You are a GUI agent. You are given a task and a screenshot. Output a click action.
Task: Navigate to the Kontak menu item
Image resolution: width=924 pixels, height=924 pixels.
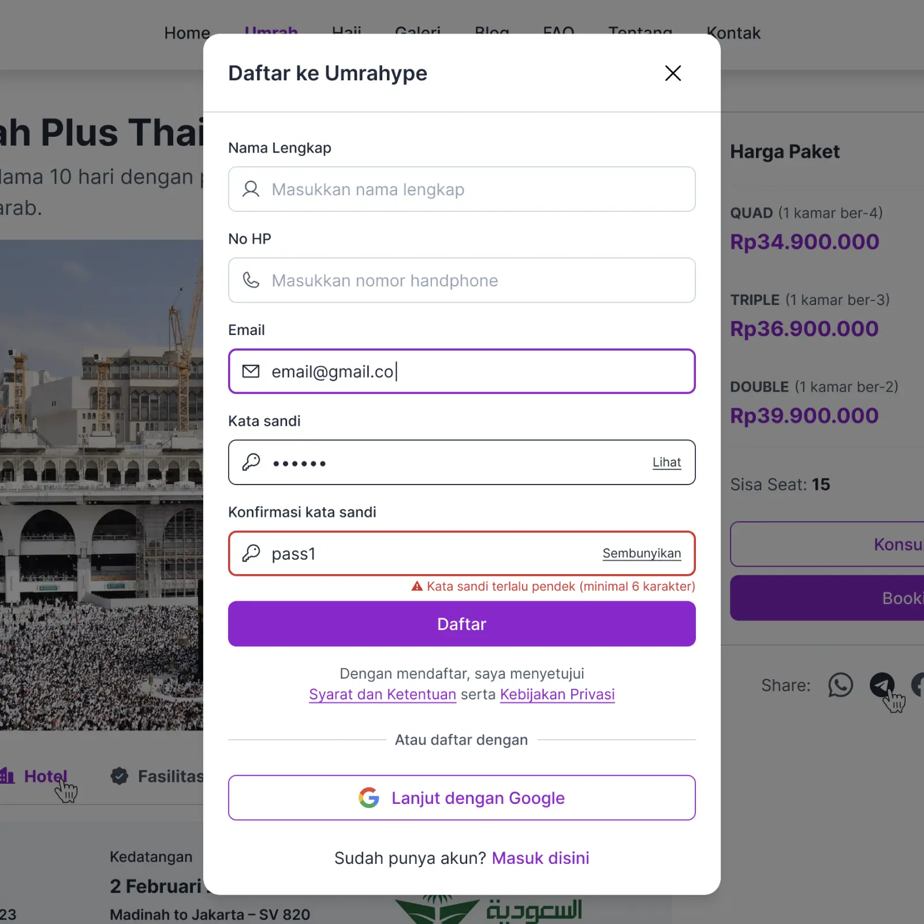click(x=733, y=32)
